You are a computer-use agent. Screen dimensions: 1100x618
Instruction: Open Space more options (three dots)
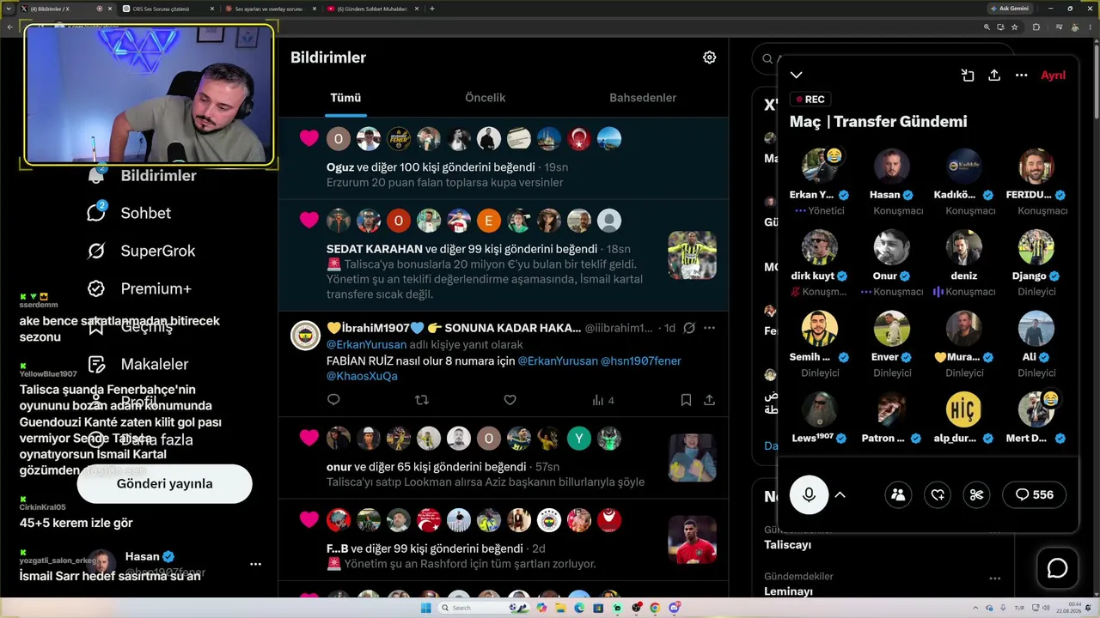1022,76
